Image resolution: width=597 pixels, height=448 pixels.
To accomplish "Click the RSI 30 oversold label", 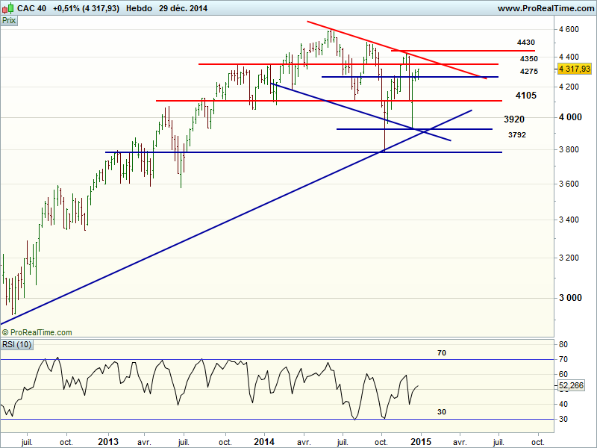I will coord(440,411).
